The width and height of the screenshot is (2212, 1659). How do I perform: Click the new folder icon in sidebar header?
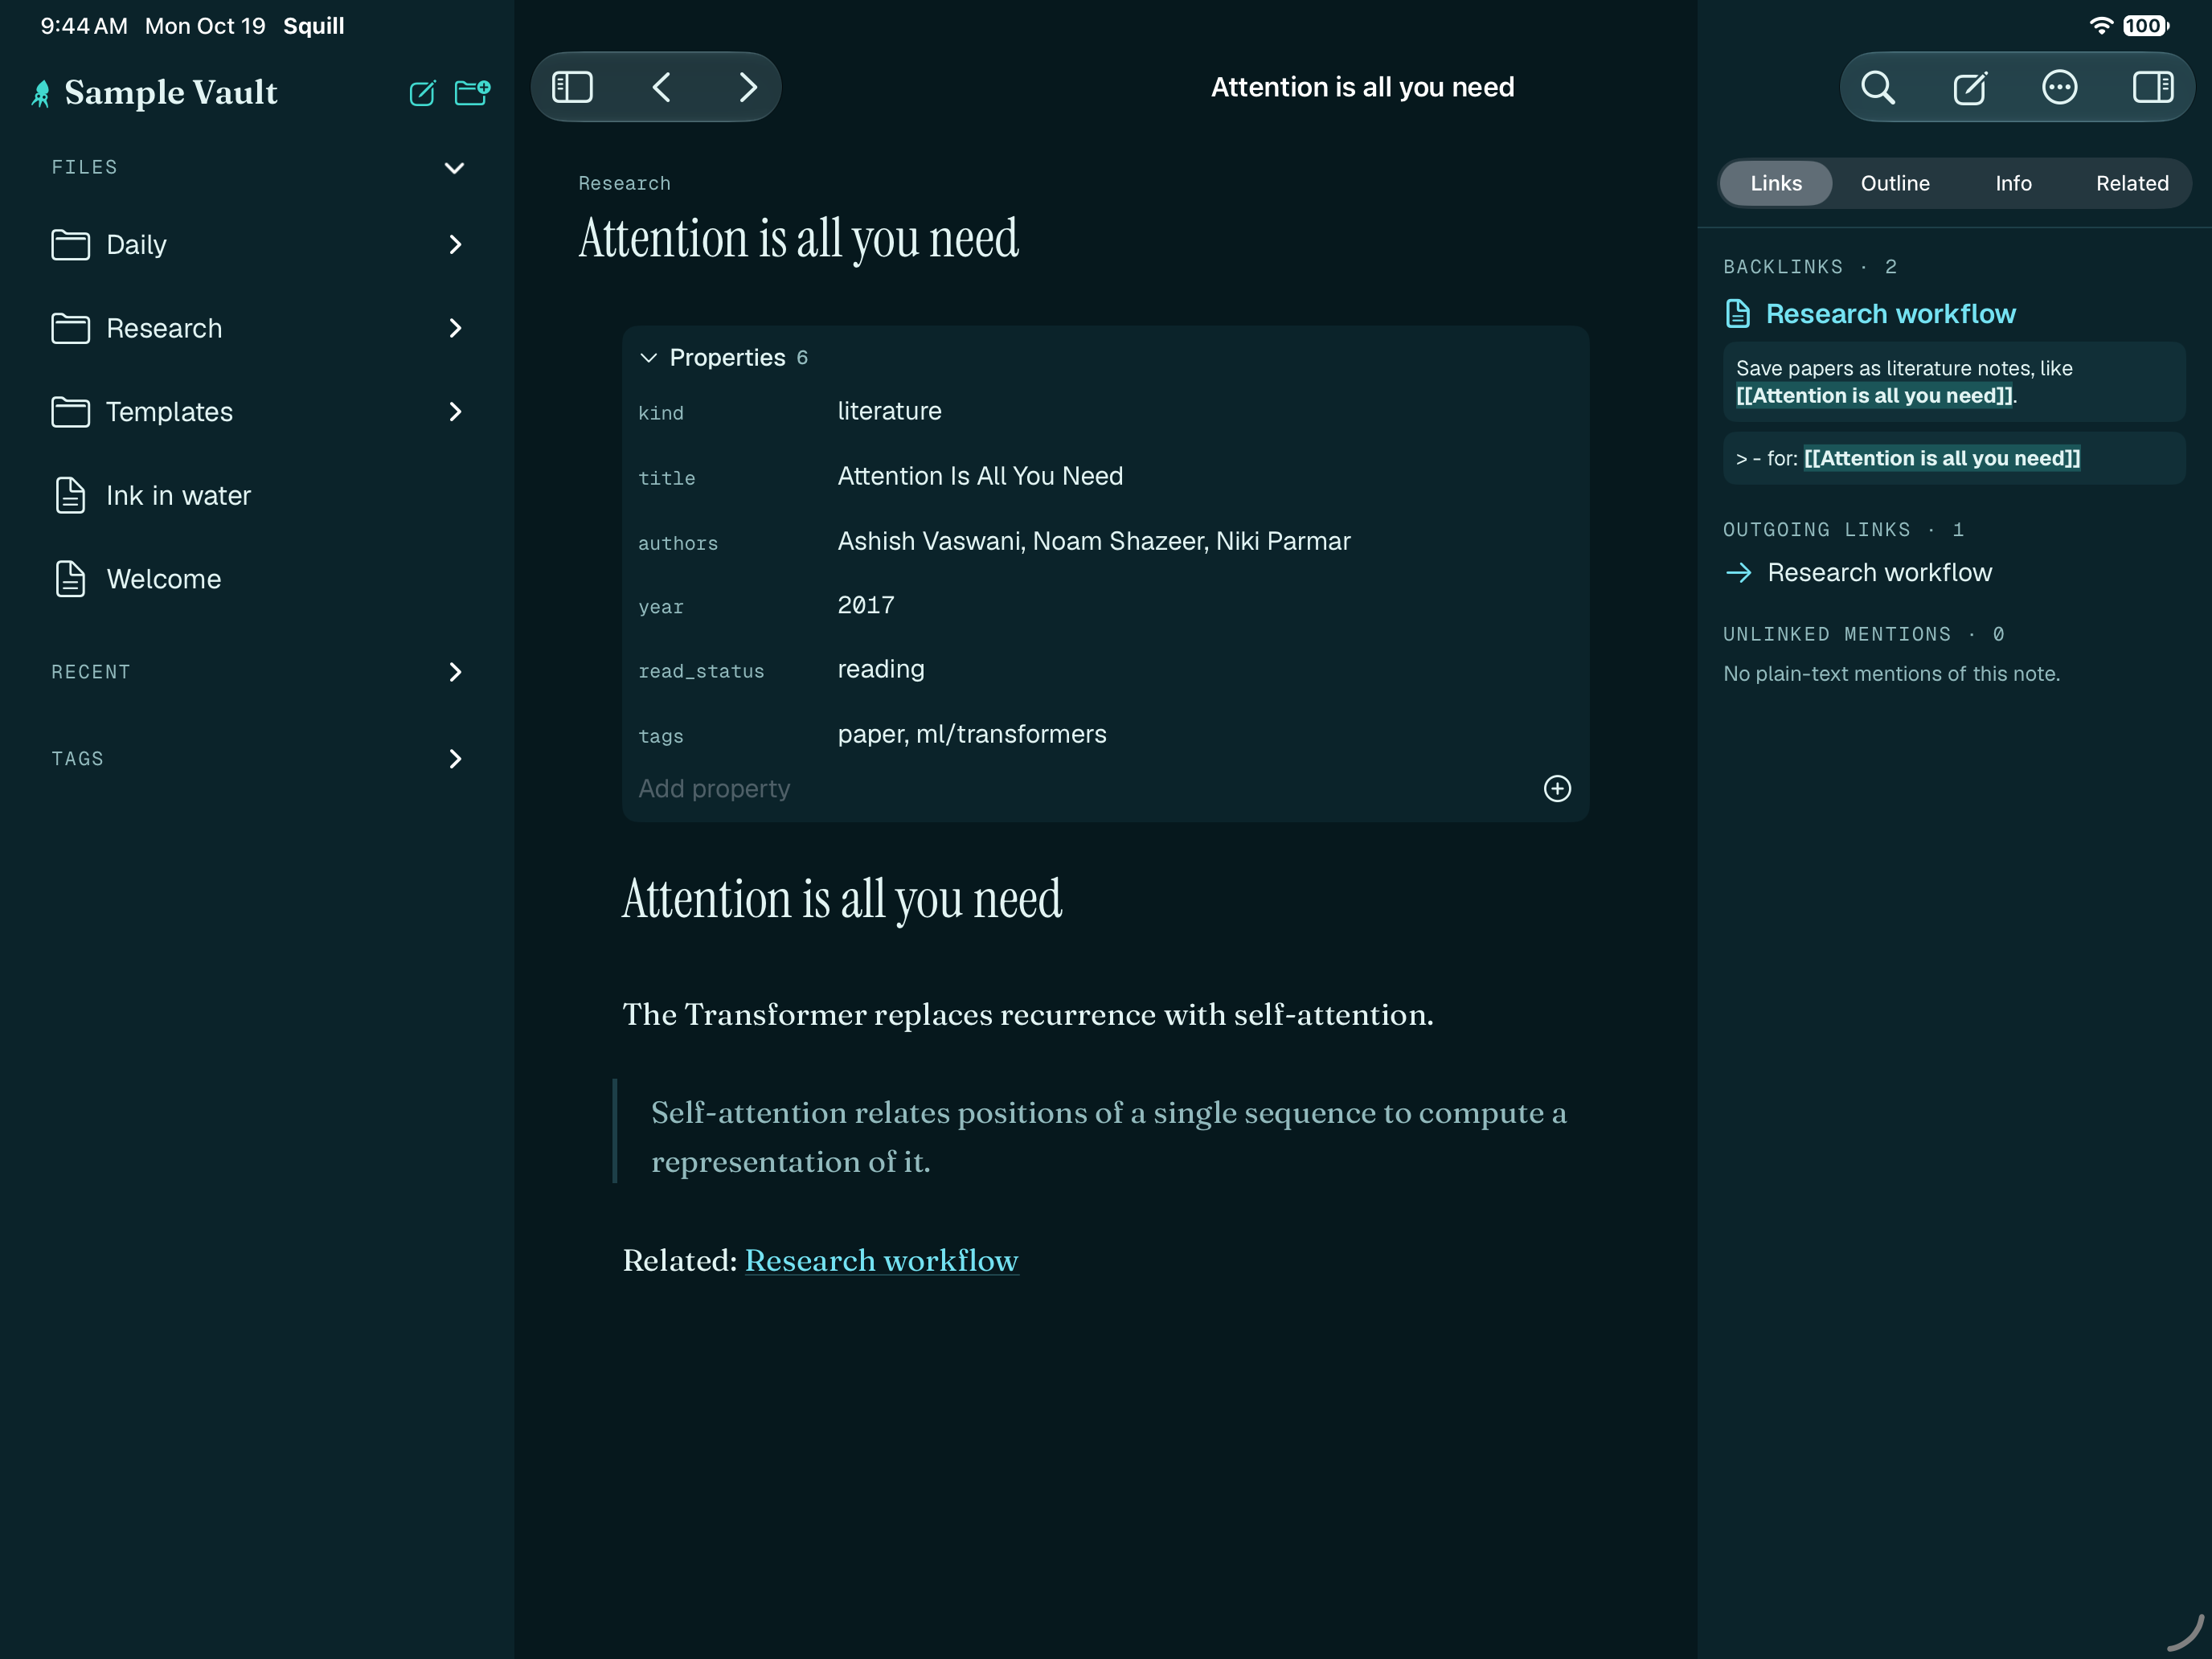click(472, 93)
